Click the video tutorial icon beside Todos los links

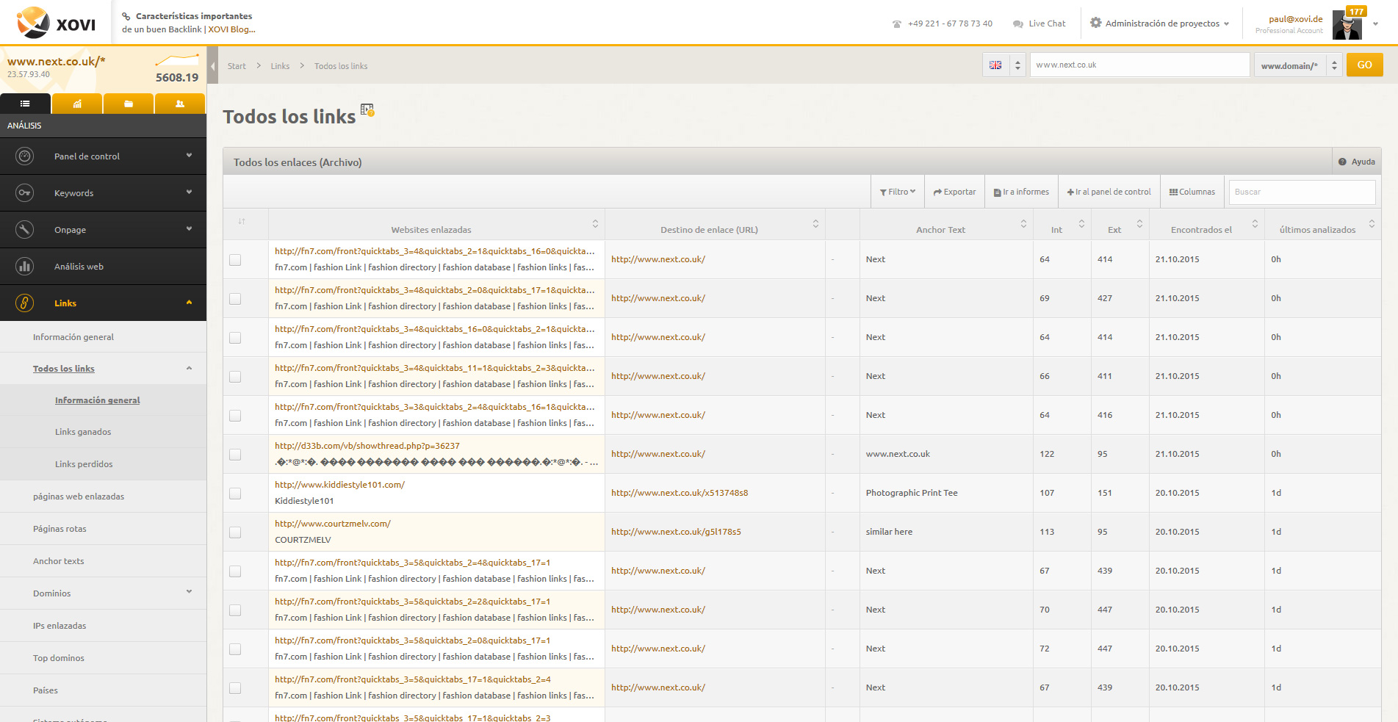tap(367, 109)
